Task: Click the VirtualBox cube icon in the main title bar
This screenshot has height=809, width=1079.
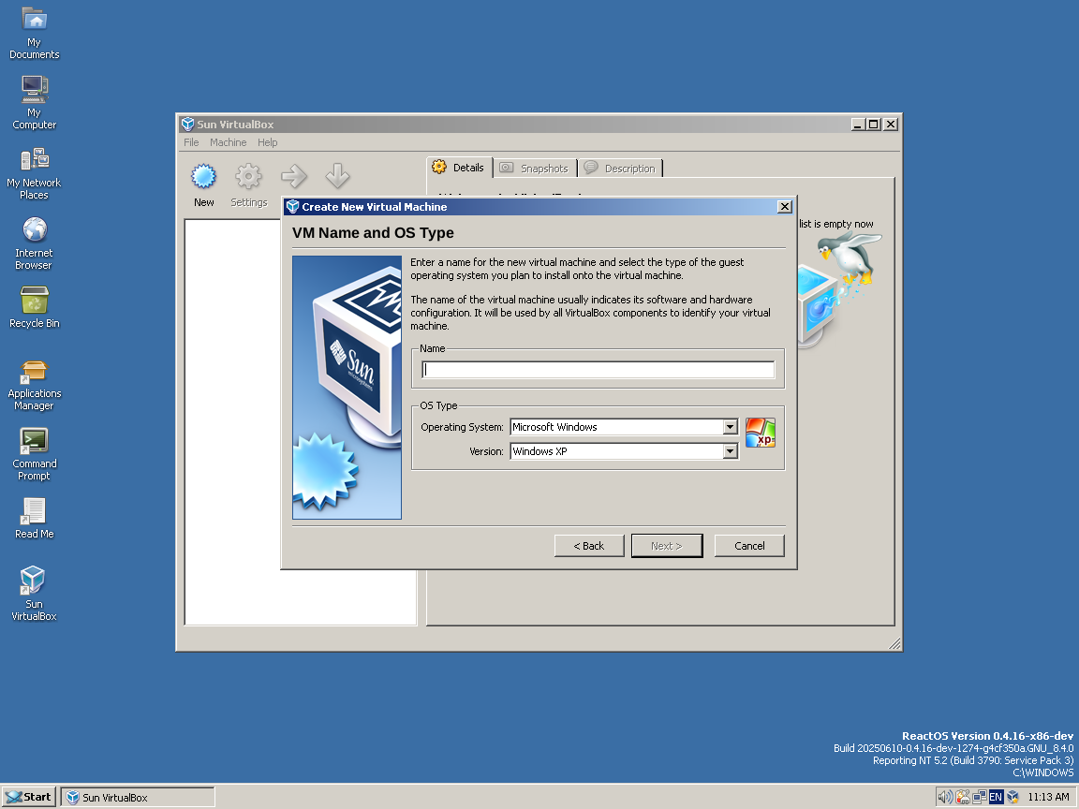Action: click(187, 125)
